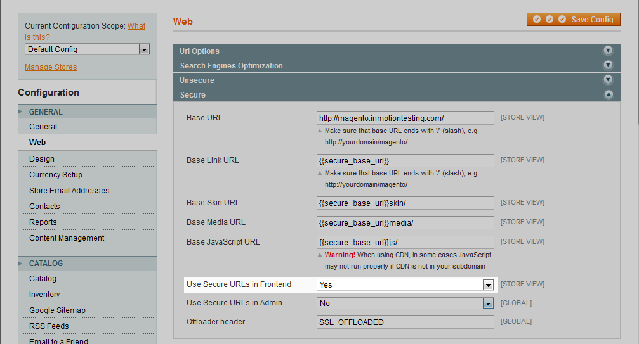Image resolution: width=639 pixels, height=344 pixels.
Task: Click the Base Skin URL field
Action: 405,203
